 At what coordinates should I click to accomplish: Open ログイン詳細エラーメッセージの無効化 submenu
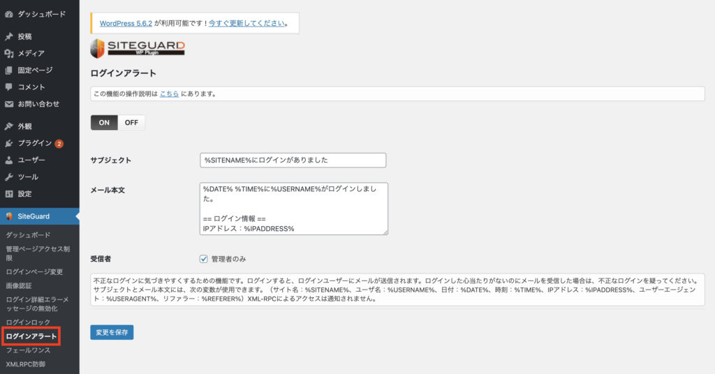pos(38,304)
